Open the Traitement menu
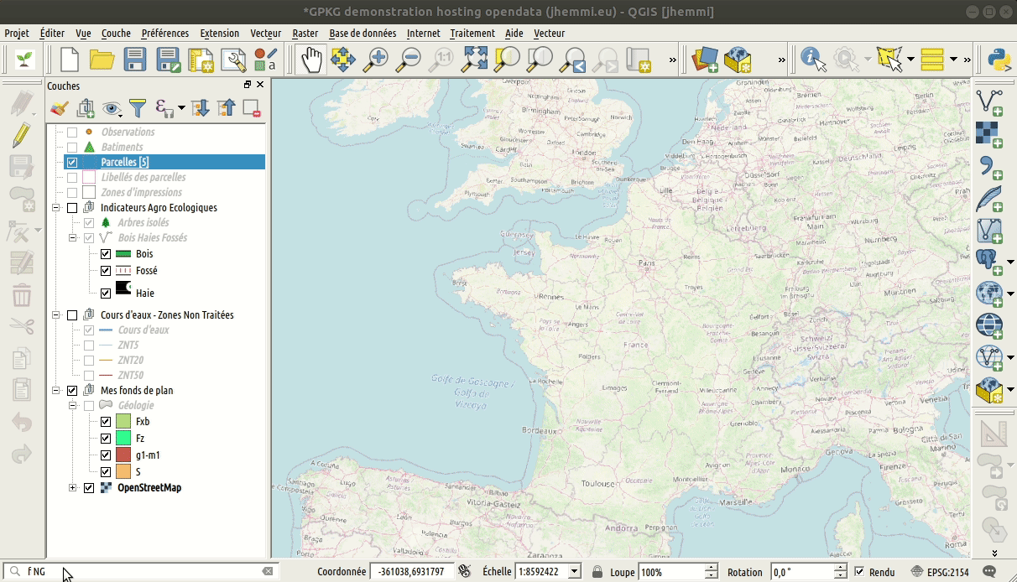 coord(472,34)
